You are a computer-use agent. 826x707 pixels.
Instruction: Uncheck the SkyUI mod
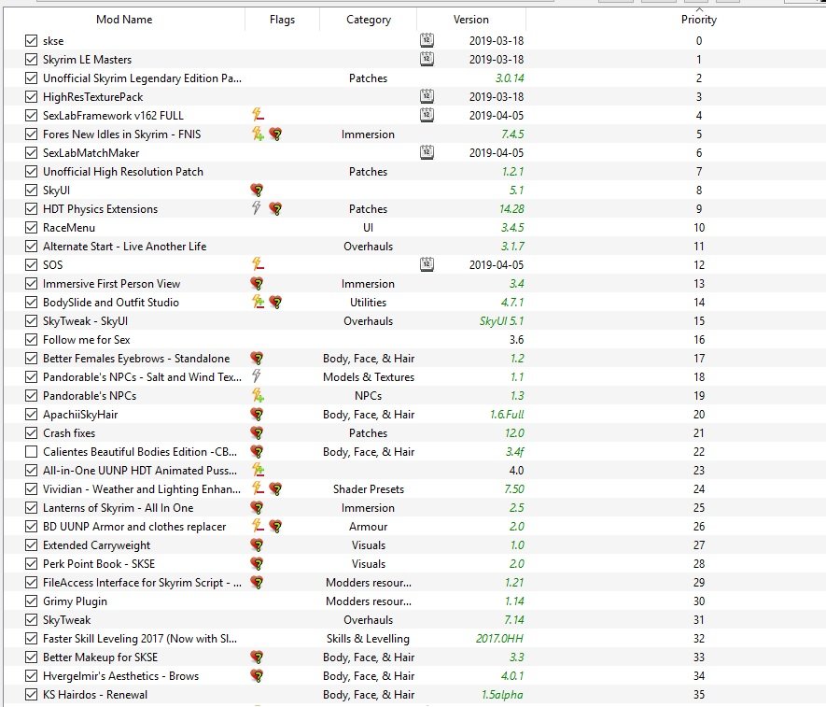pos(31,191)
